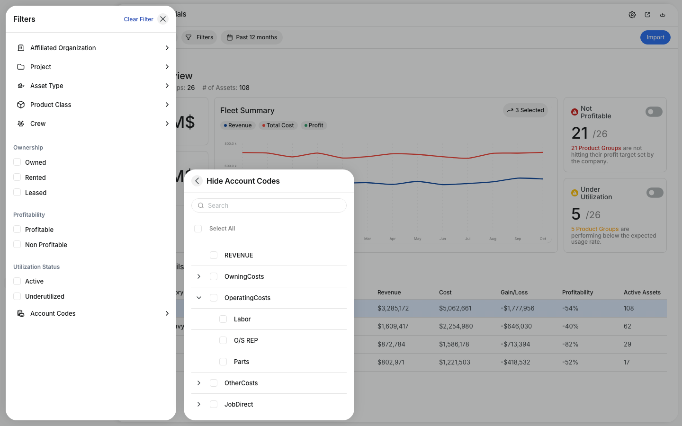Click the Gain/Loss column header

point(514,293)
